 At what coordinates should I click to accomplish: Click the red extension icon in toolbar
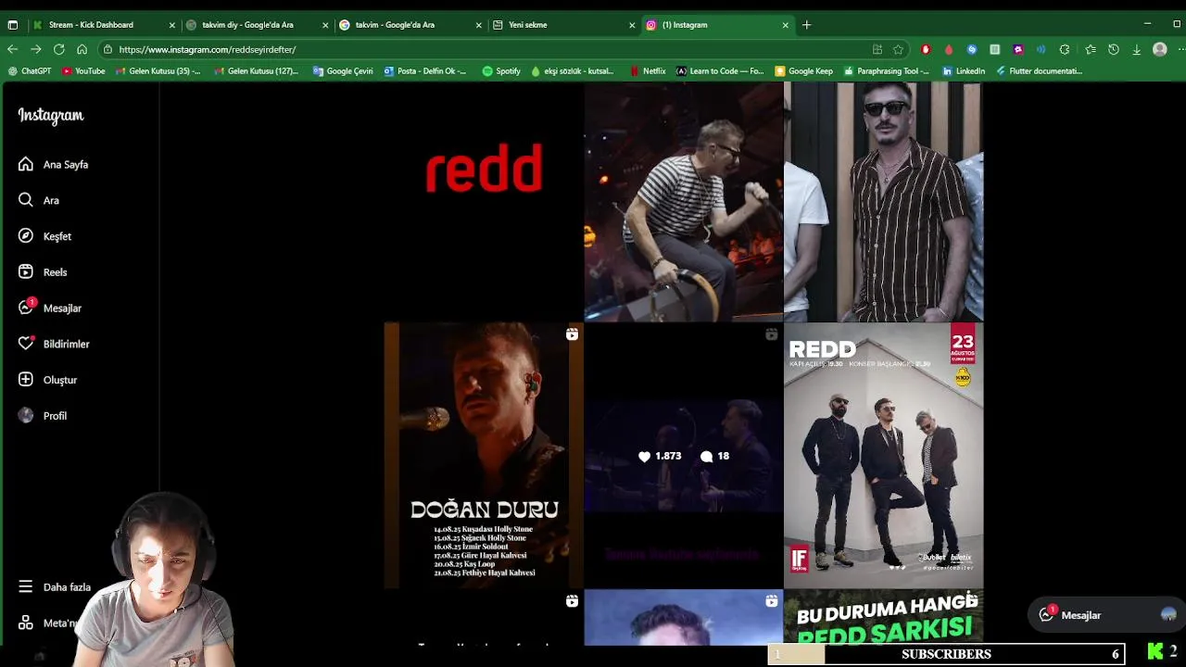coord(926,49)
